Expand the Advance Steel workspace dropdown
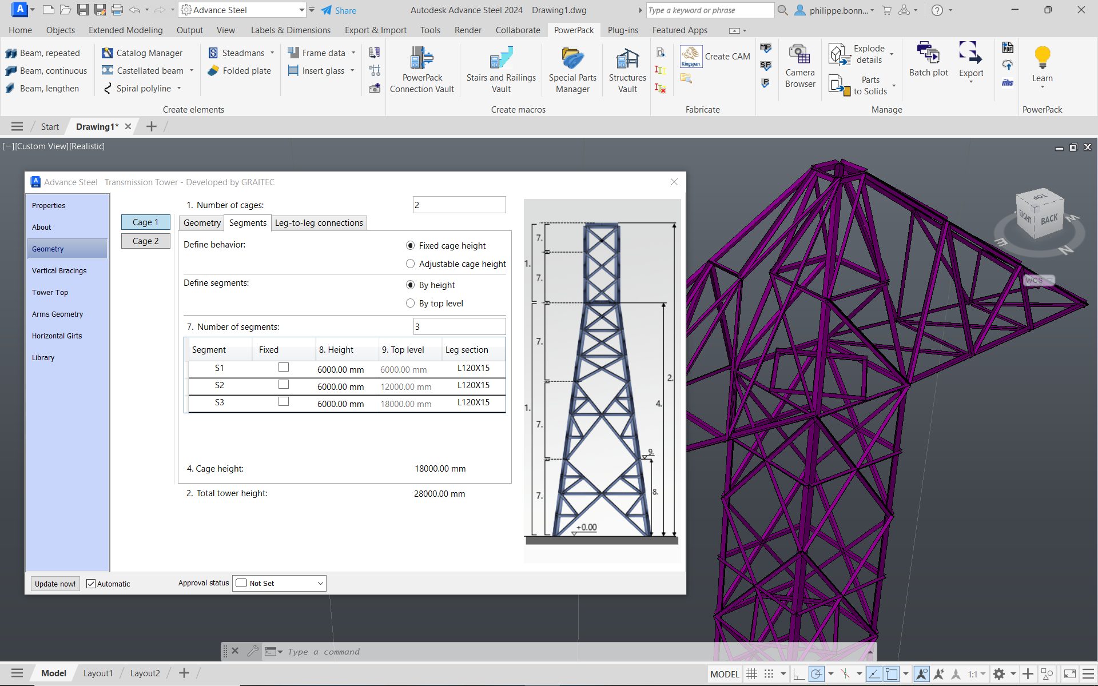Viewport: 1098px width, 686px height. click(x=301, y=10)
